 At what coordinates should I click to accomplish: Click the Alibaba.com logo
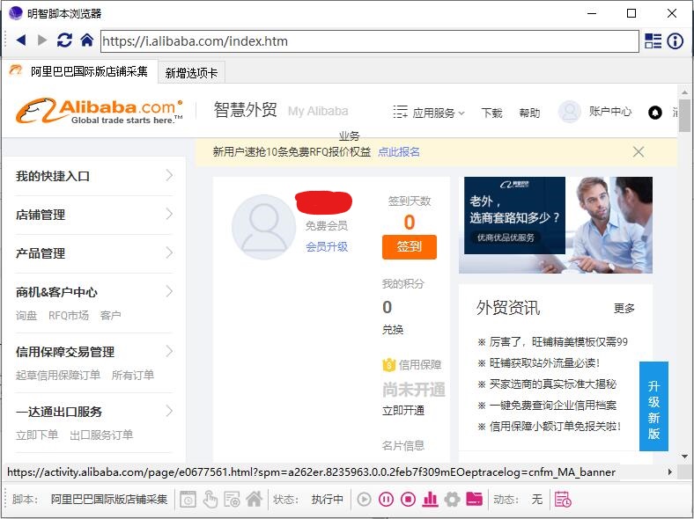100,111
